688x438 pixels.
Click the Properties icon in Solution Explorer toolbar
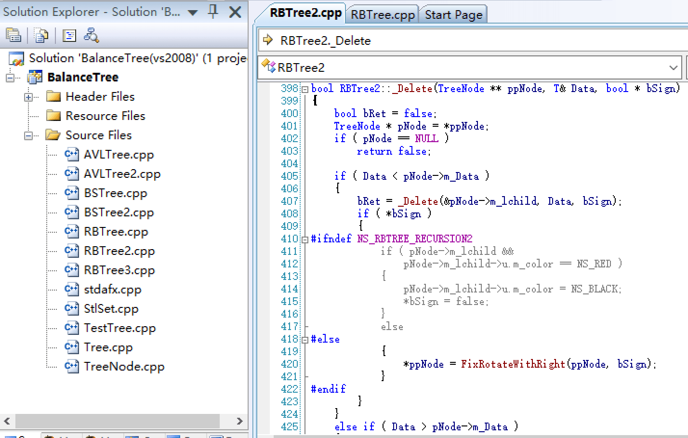[13, 35]
